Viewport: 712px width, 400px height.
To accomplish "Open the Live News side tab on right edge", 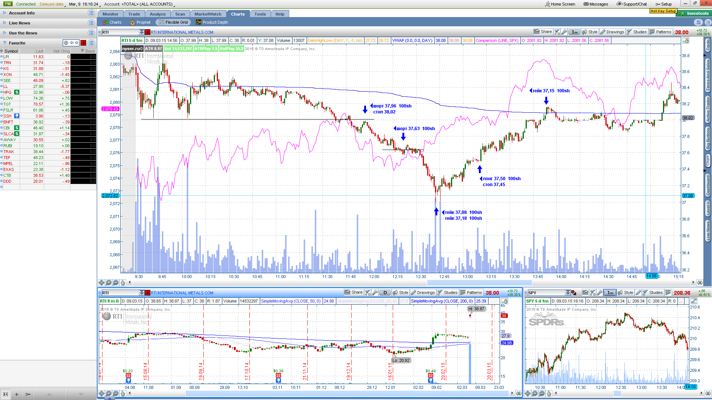I will tap(708, 231).
